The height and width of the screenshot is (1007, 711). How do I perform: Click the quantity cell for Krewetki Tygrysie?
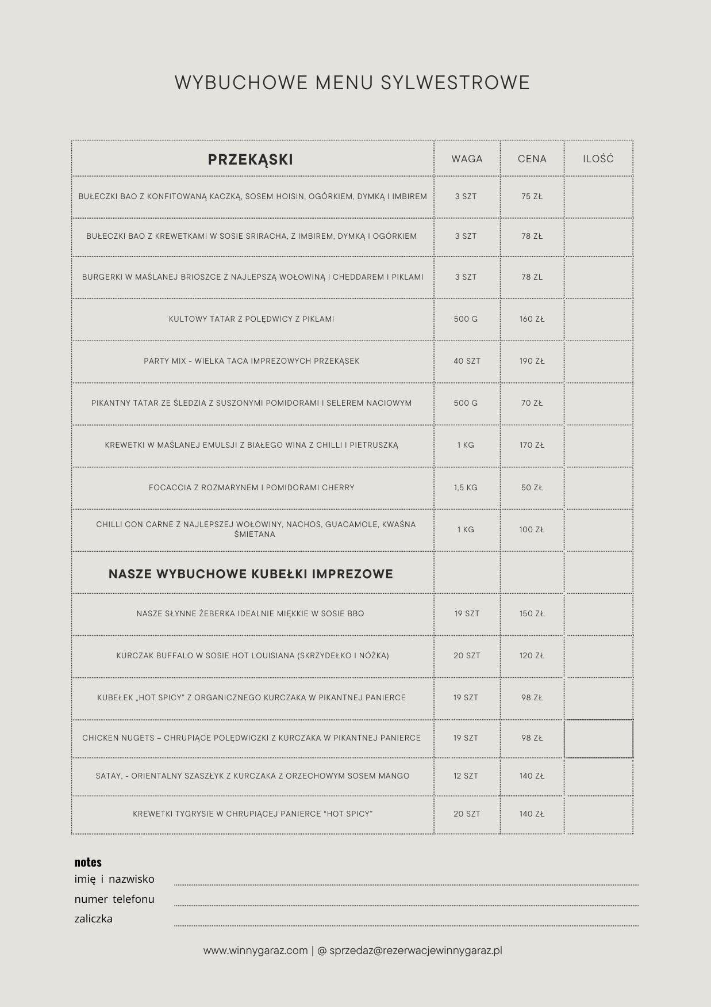click(x=598, y=814)
